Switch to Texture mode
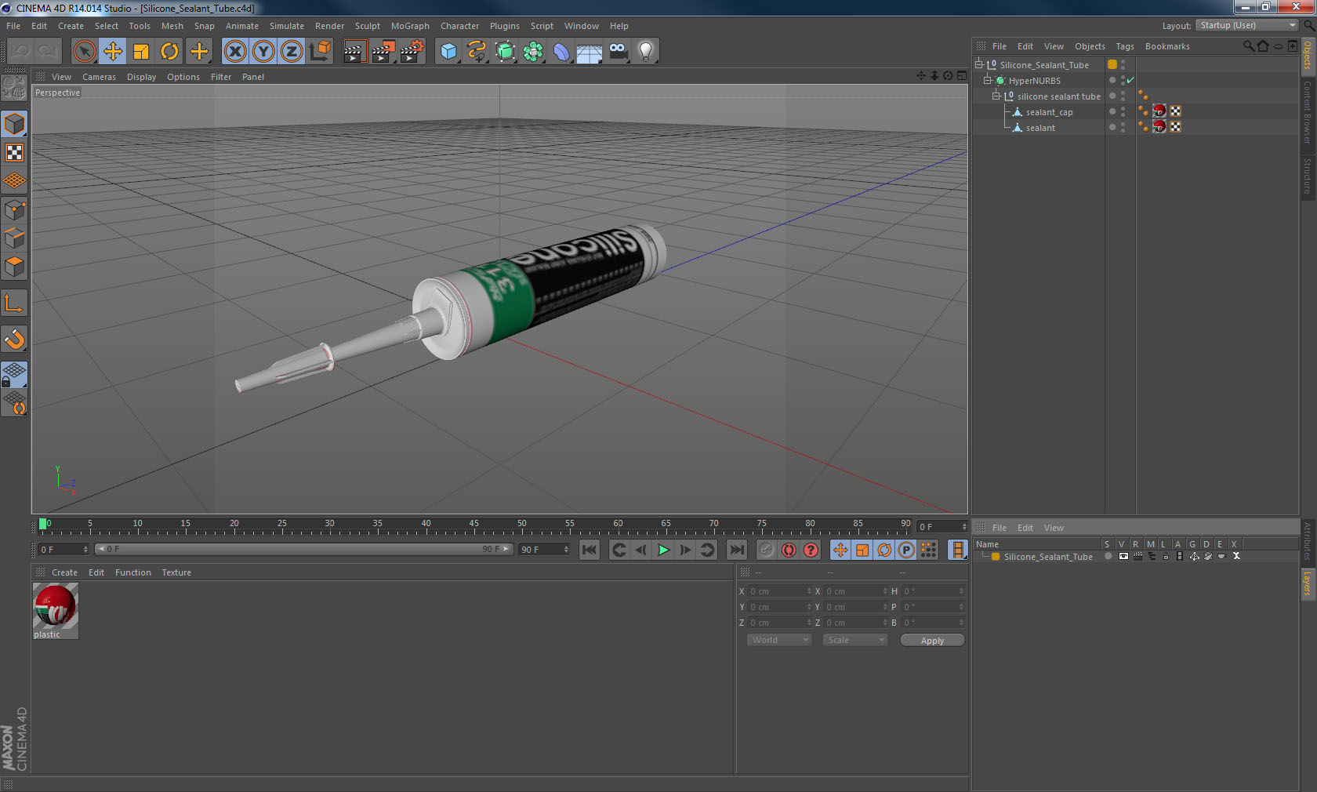The image size is (1317, 792). coord(14,153)
